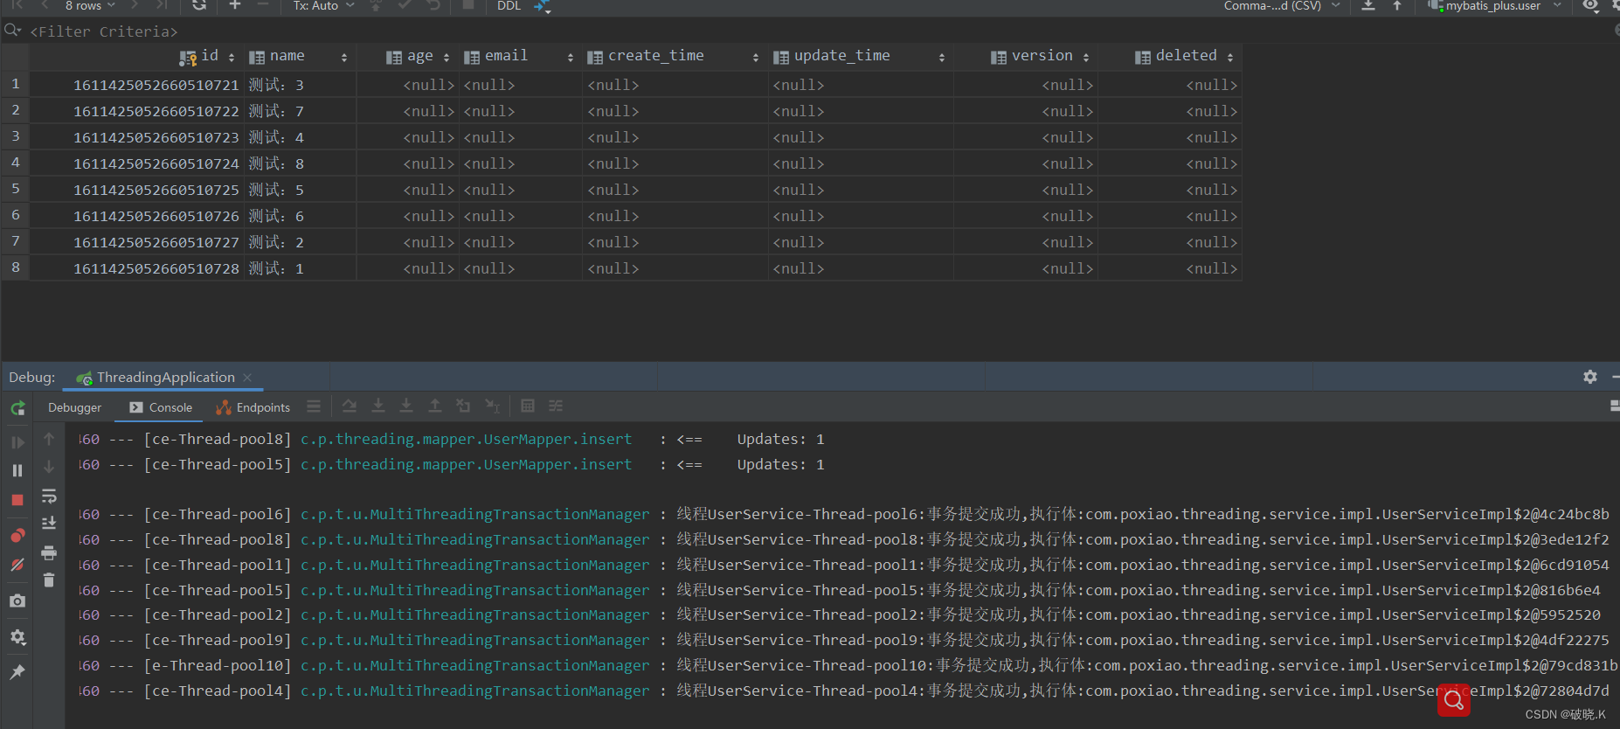Open Debug panel gear options at right
The image size is (1620, 729).
pos(1590,377)
